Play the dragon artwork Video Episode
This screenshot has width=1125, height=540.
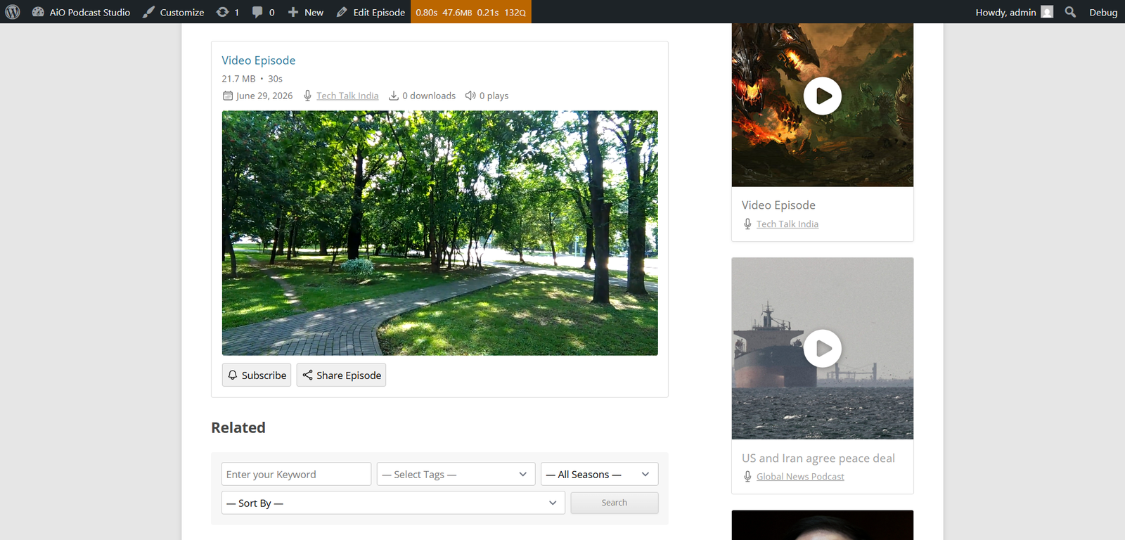click(x=823, y=96)
